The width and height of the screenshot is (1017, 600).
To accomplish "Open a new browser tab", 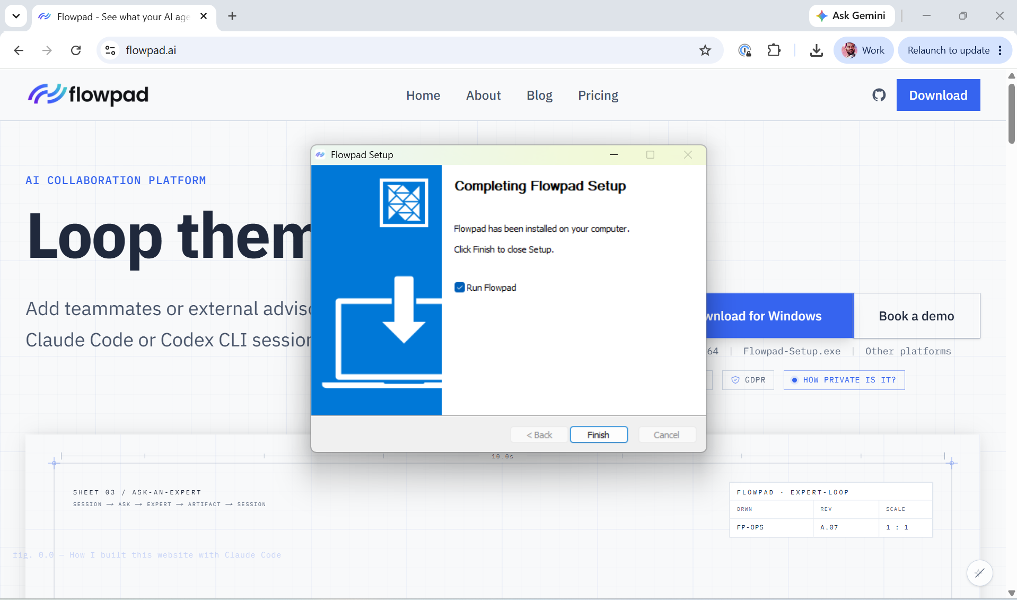I will [232, 16].
